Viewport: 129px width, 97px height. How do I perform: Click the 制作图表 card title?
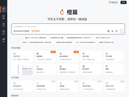[x=63, y=69]
